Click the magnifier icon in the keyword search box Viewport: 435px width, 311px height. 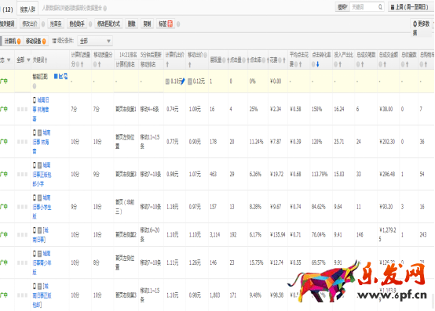coord(380,7)
